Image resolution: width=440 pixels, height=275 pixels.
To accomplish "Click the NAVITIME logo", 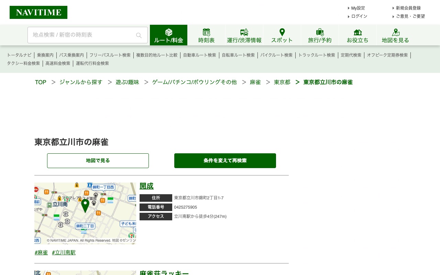I will click(x=38, y=12).
